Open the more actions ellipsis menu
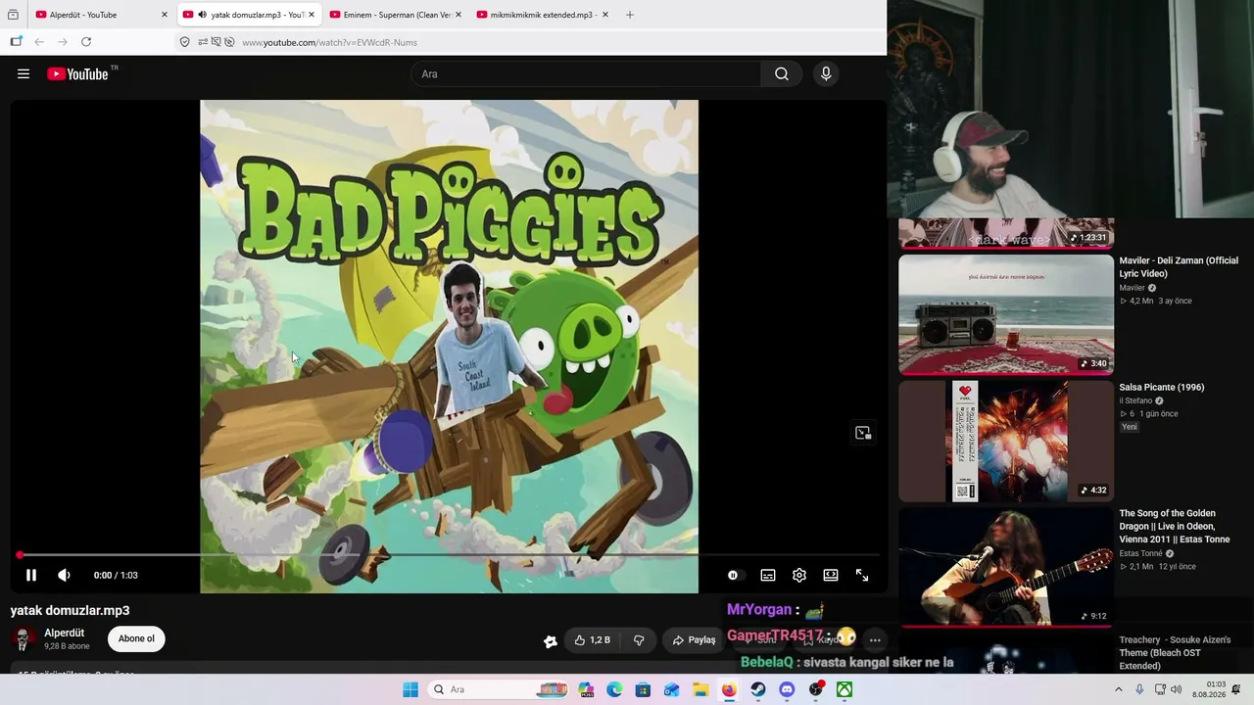 875,640
